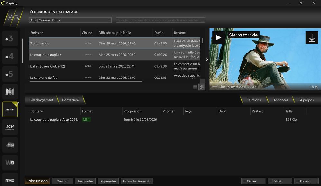The image size is (321, 186).
Task: Click the programme title search field
Action: pyautogui.click(x=160, y=20)
